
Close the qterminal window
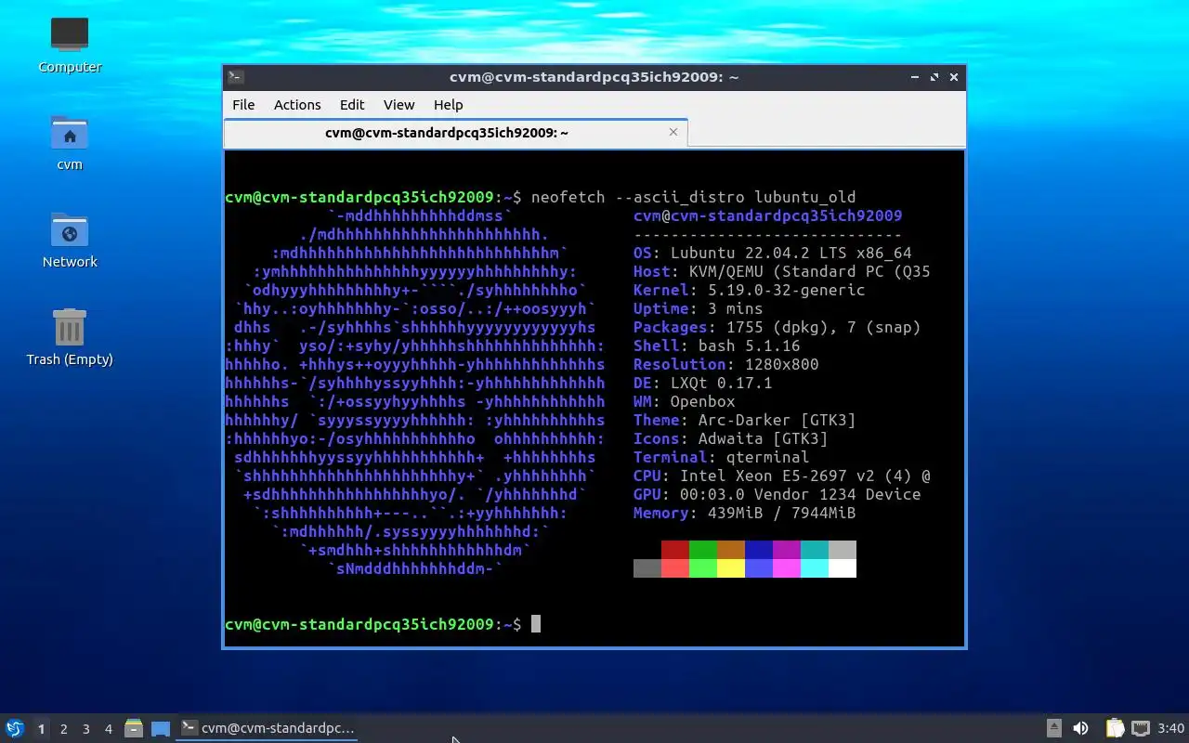(954, 77)
